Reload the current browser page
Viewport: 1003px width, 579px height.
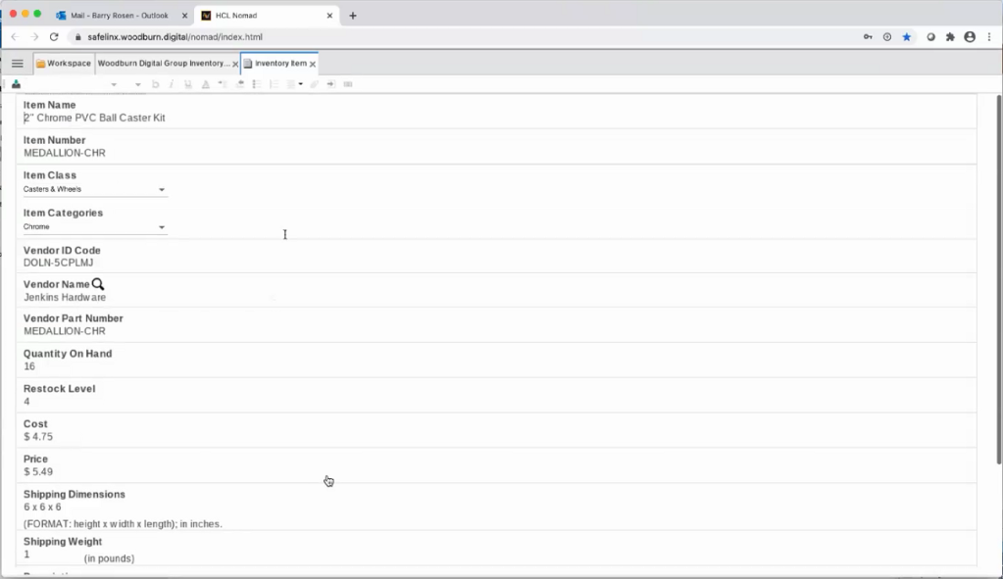click(x=54, y=37)
